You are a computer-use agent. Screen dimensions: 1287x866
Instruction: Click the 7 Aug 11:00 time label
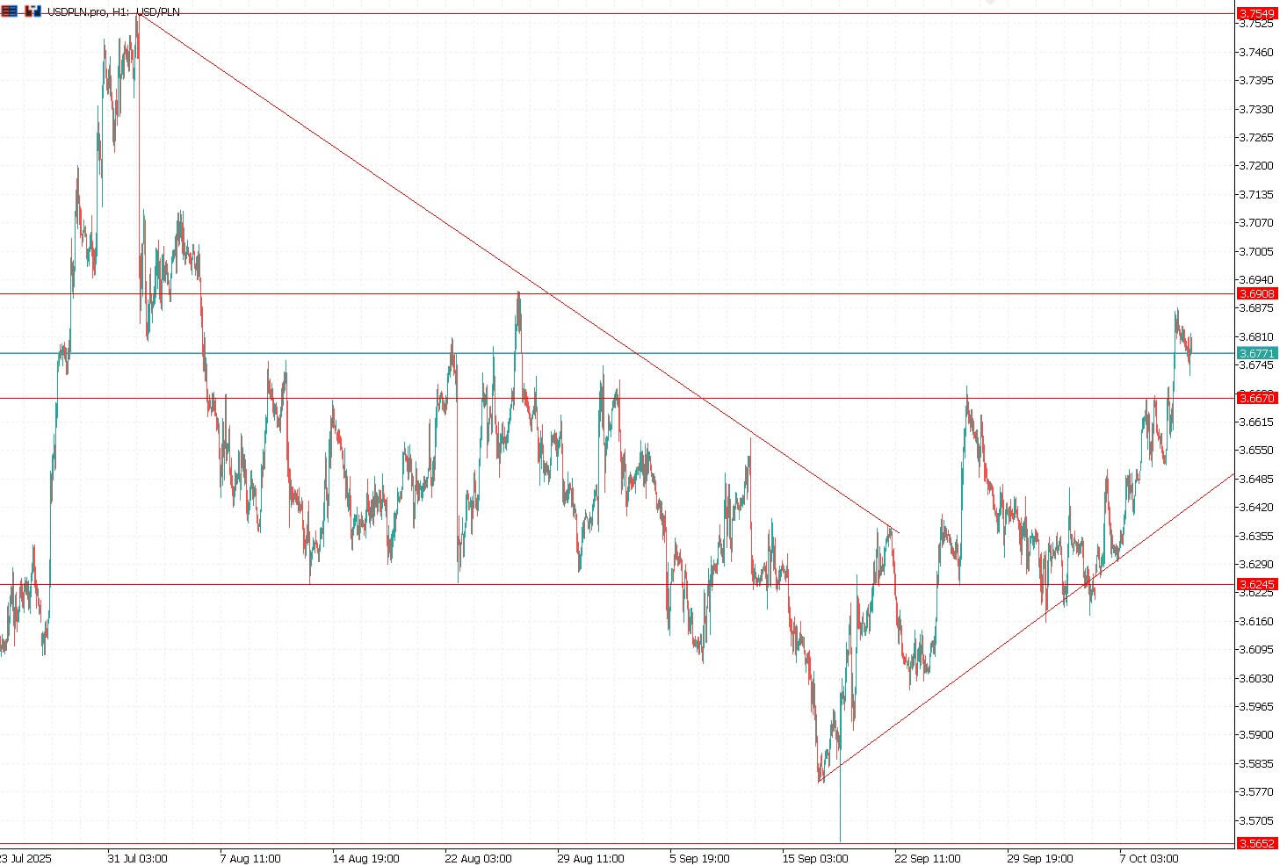tap(250, 858)
